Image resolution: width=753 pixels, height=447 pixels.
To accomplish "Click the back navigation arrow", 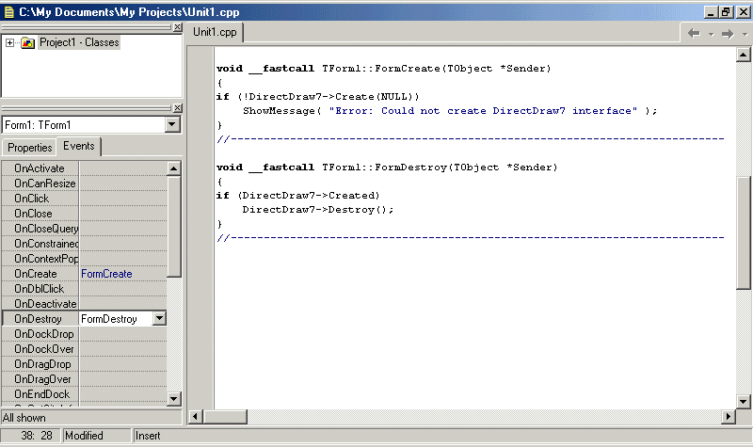I will [x=694, y=33].
